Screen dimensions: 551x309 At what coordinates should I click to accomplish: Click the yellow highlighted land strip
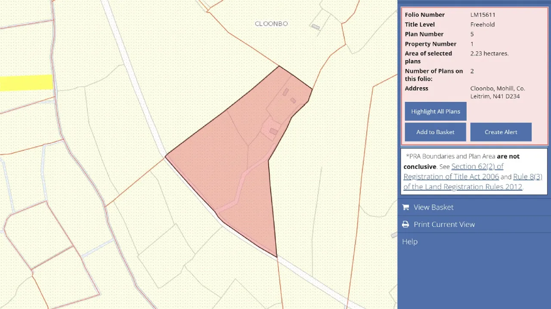point(26,83)
